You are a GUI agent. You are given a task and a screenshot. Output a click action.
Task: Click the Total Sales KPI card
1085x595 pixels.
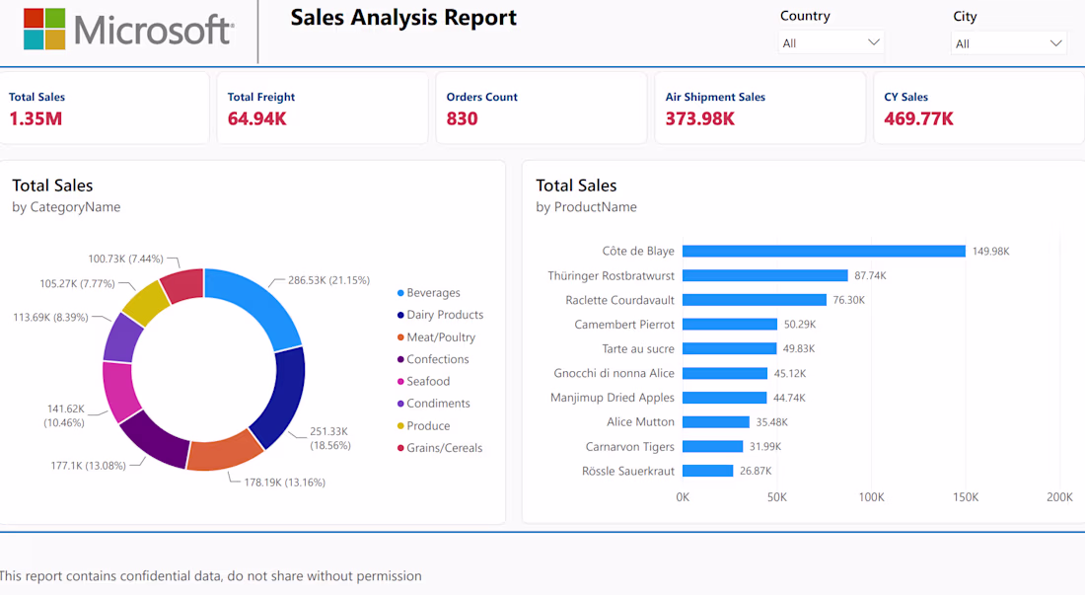pos(104,108)
